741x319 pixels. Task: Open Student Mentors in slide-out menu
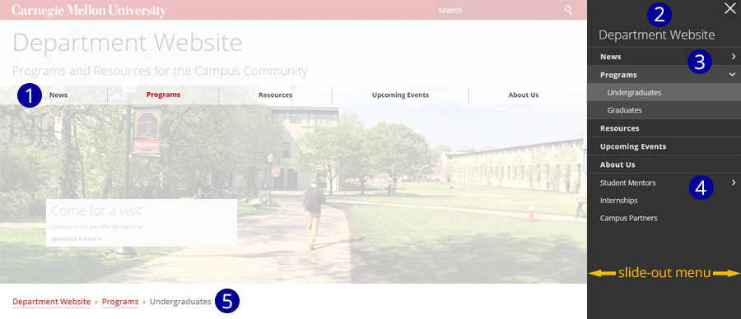627,183
